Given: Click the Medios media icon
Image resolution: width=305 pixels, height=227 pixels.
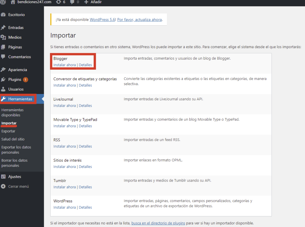Looking at the screenshot, I should click(x=3, y=37).
